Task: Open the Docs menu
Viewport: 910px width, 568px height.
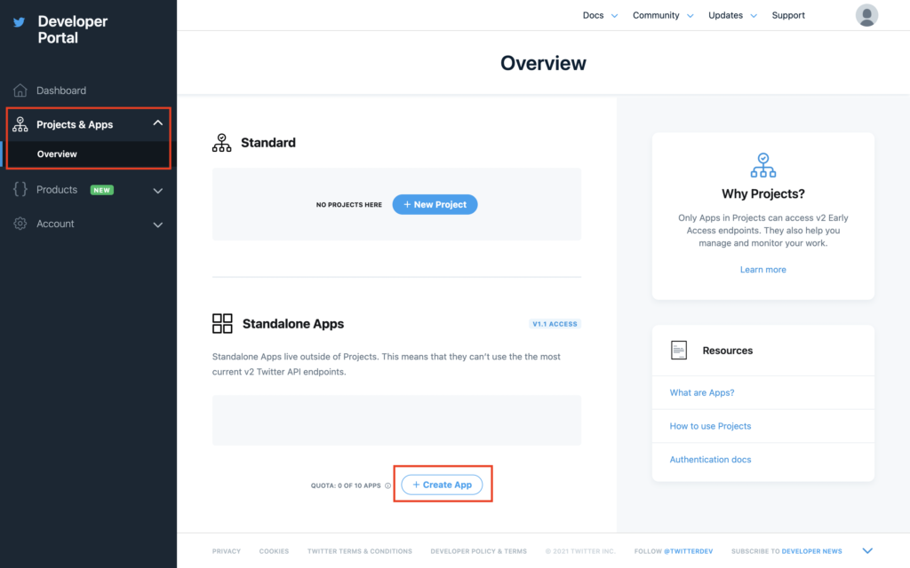Action: pos(593,16)
